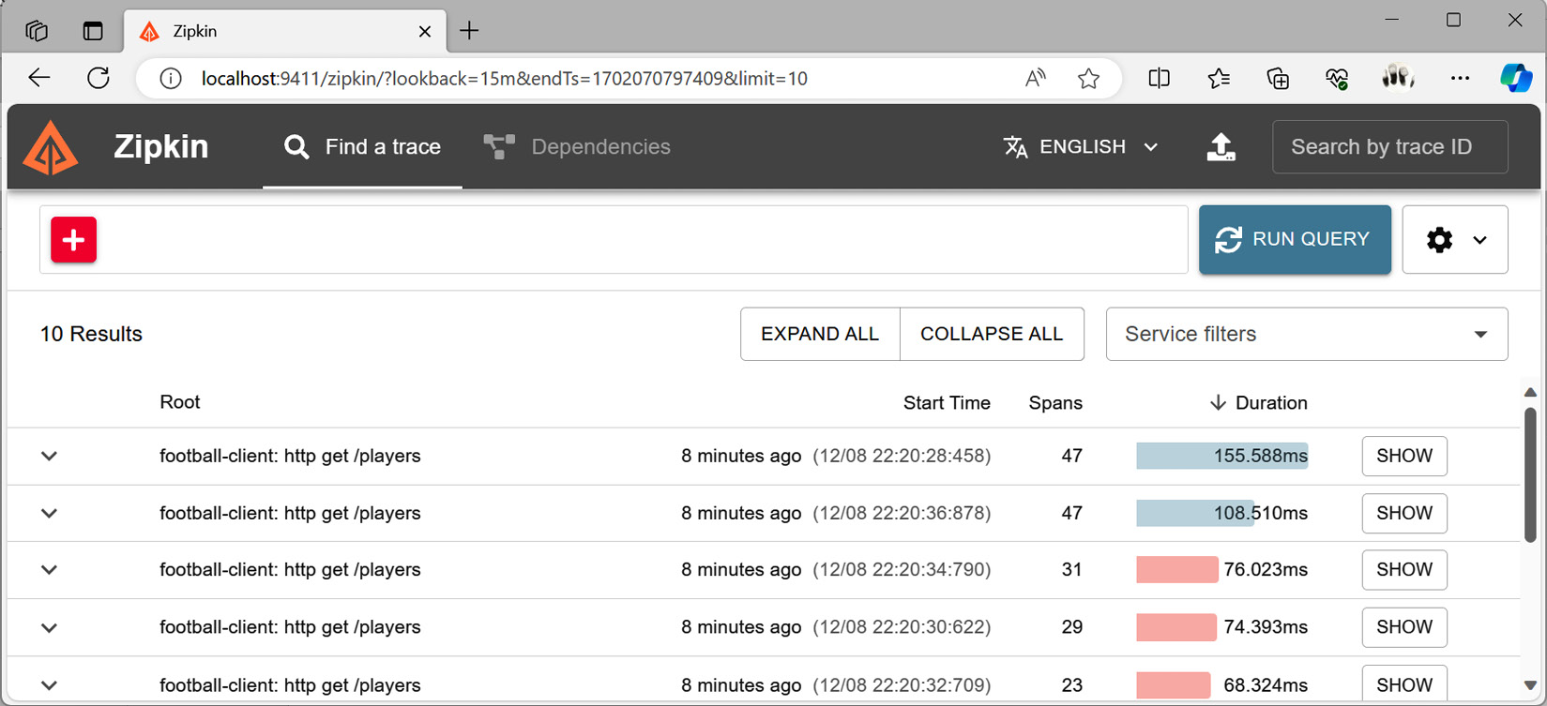Expand the 108.510ms trace row
This screenshot has height=706, width=1547.
point(50,514)
